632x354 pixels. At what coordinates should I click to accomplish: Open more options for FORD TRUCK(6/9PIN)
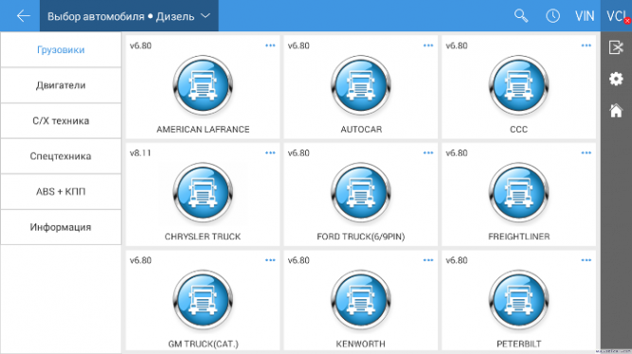pos(428,152)
